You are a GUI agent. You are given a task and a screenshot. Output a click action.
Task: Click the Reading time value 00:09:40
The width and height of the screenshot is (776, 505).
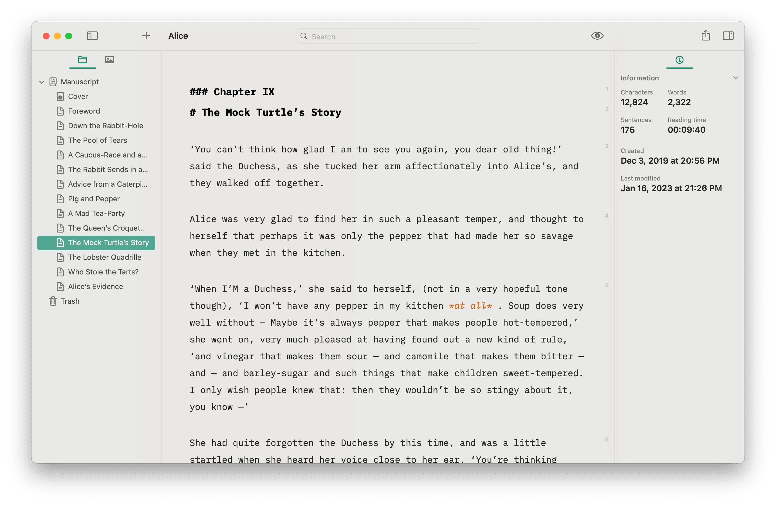[686, 130]
